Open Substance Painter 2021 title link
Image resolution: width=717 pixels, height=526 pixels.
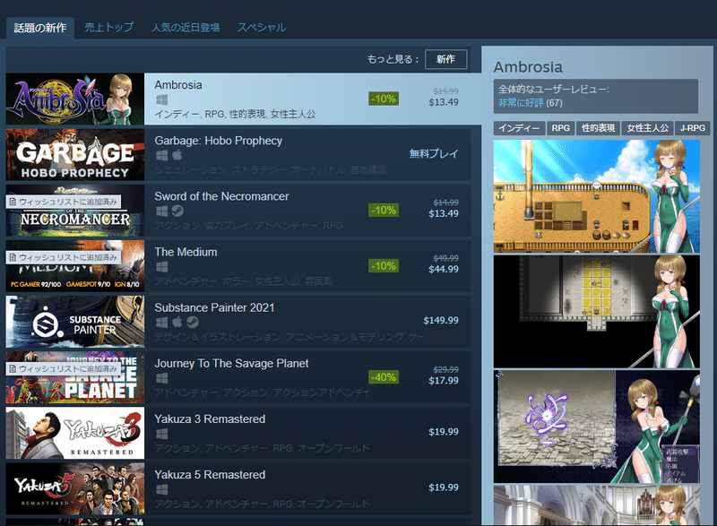214,308
